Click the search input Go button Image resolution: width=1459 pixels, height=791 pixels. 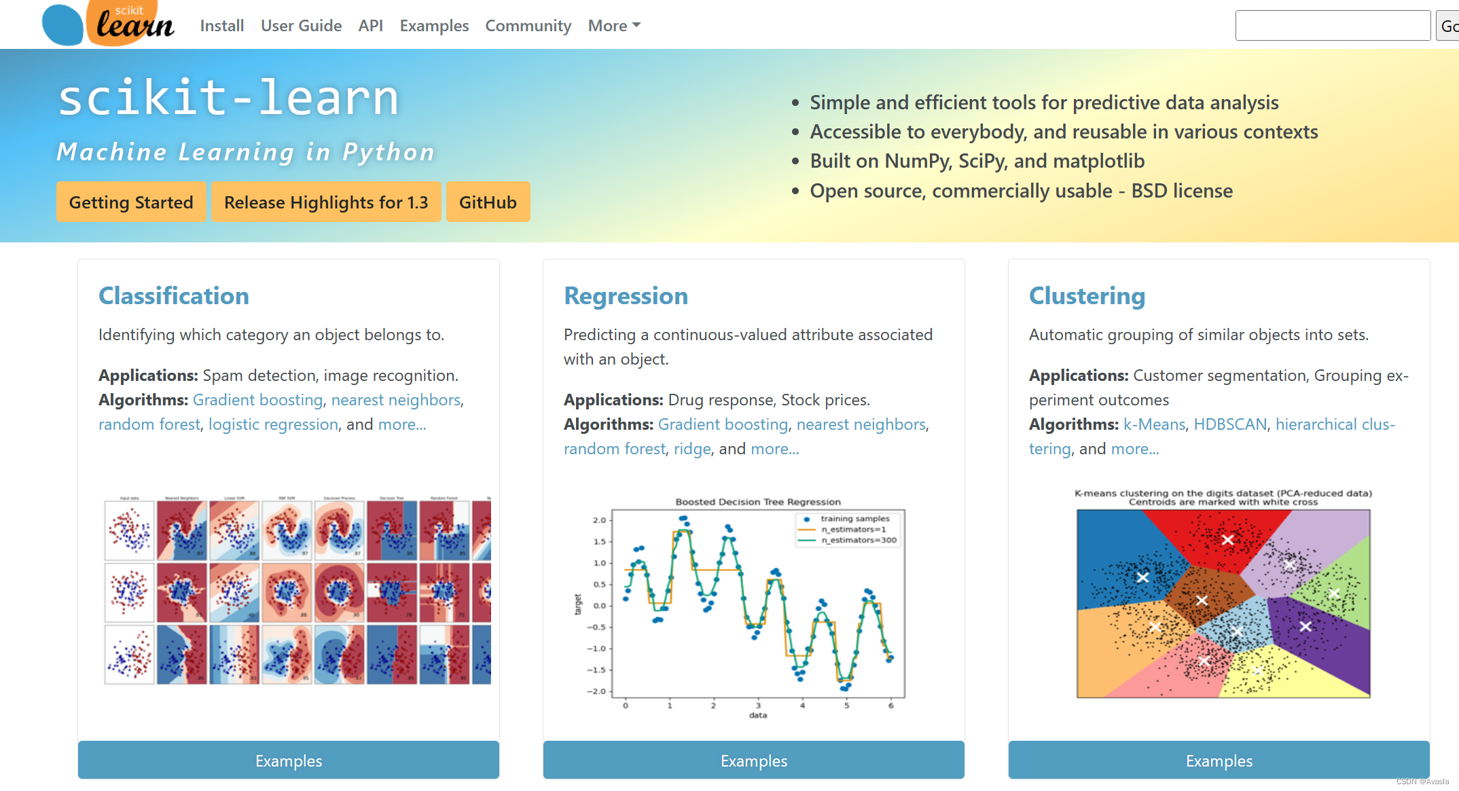click(x=1452, y=25)
